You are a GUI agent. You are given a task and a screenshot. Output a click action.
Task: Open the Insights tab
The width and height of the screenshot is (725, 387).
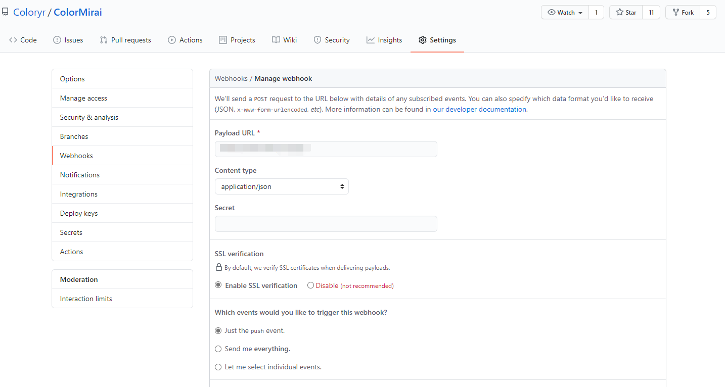[x=384, y=40]
